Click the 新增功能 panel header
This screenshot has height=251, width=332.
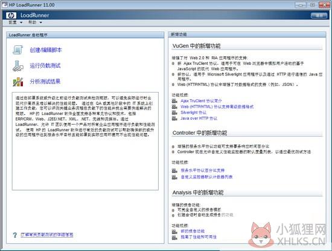(247, 34)
